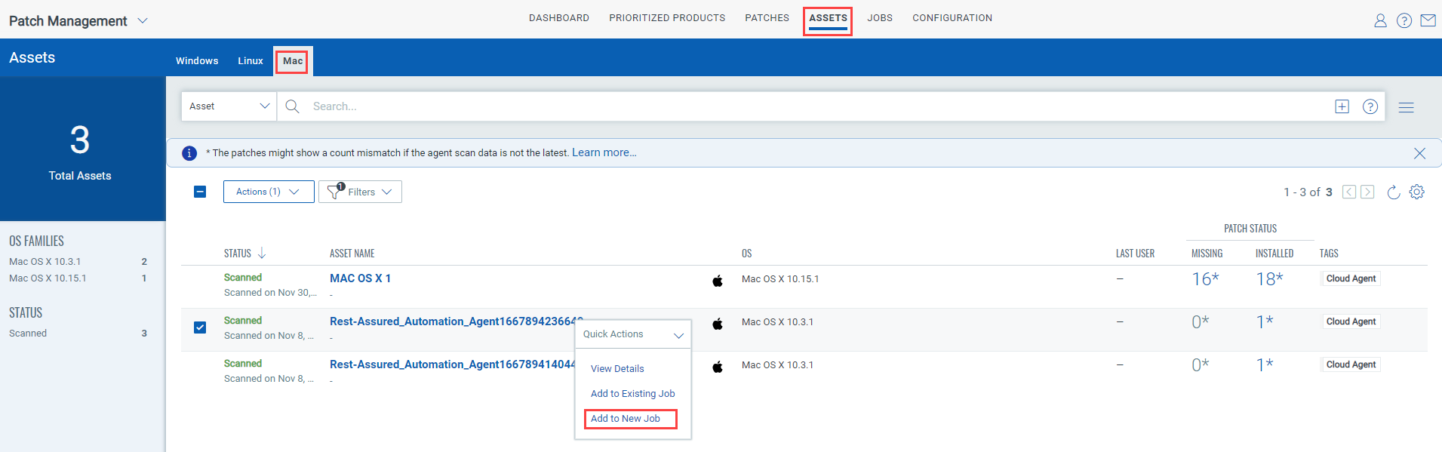Viewport: 1442px width, 452px height.
Task: Refresh the asset list
Action: (1394, 192)
